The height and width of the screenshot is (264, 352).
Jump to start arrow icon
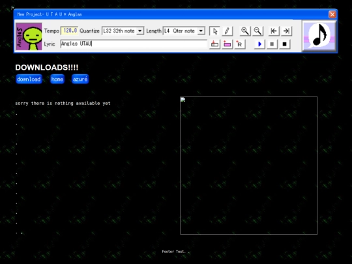274,31
